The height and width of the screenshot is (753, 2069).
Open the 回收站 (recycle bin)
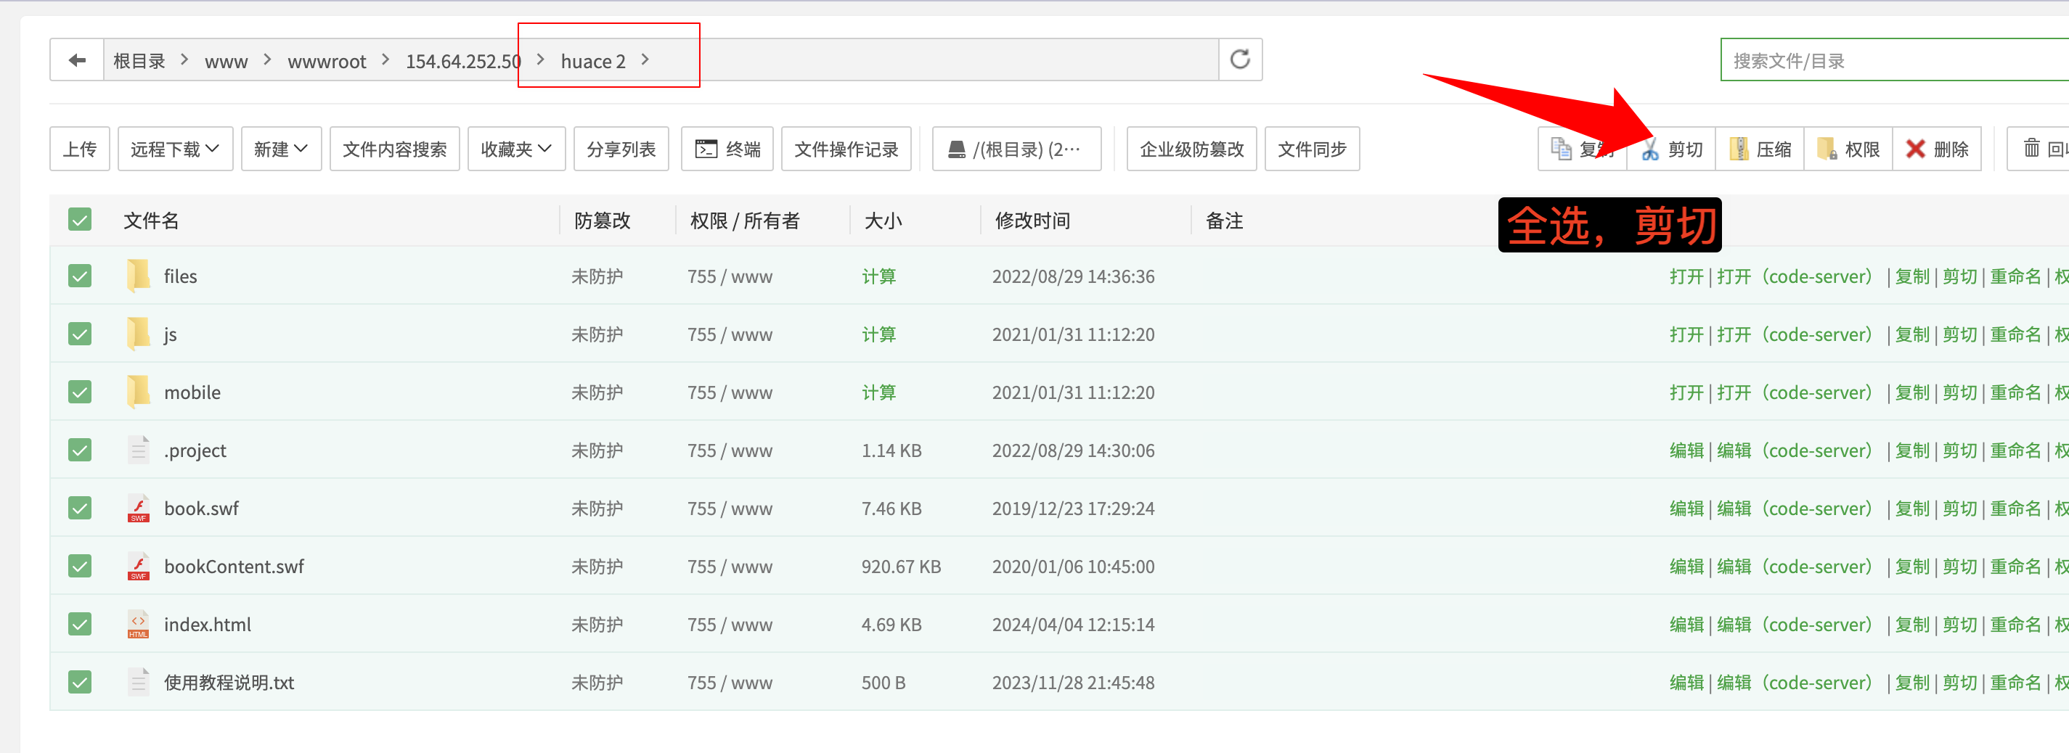point(2041,149)
